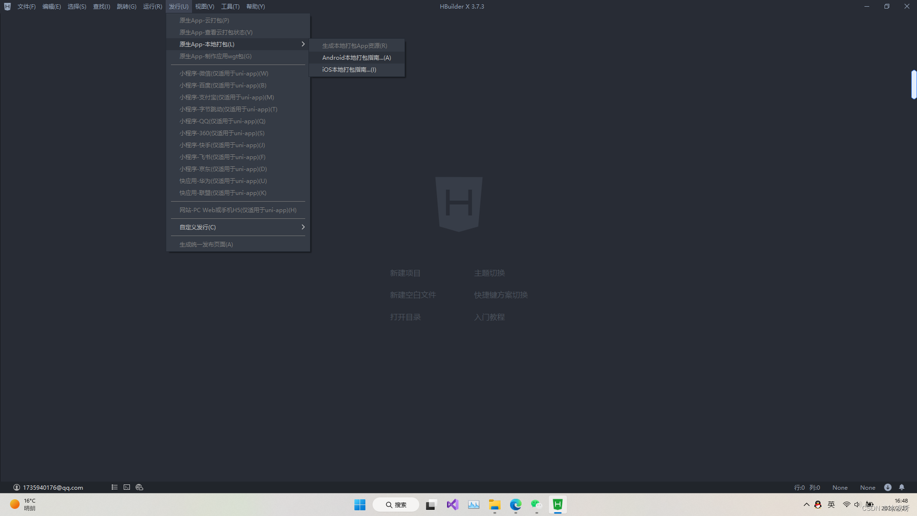Click 新建空白文件 link
The image size is (917, 516).
click(413, 295)
